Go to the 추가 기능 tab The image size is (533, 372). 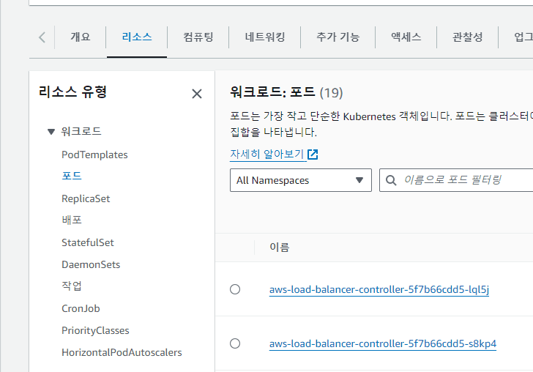tap(338, 37)
